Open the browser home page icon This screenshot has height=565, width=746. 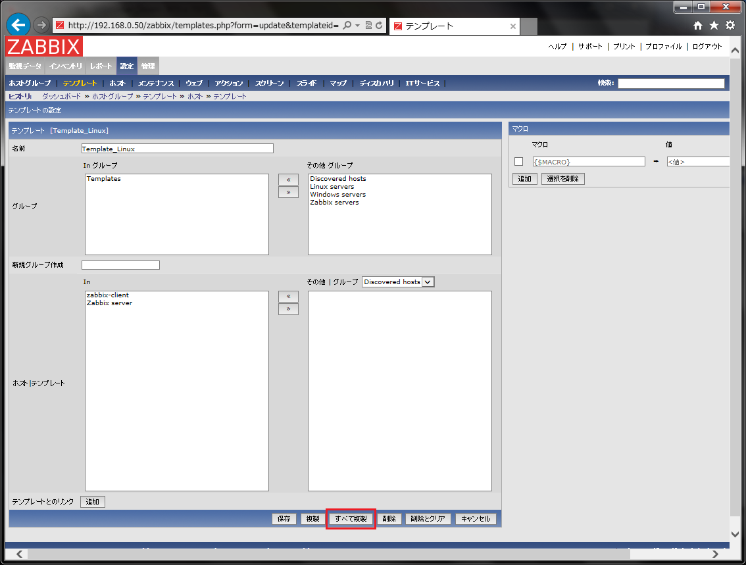click(x=697, y=26)
